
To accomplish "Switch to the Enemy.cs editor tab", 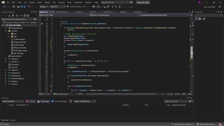I will point(137,12).
